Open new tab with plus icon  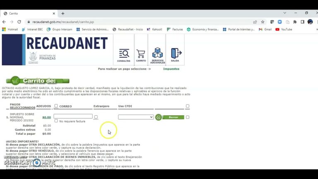[63, 13]
